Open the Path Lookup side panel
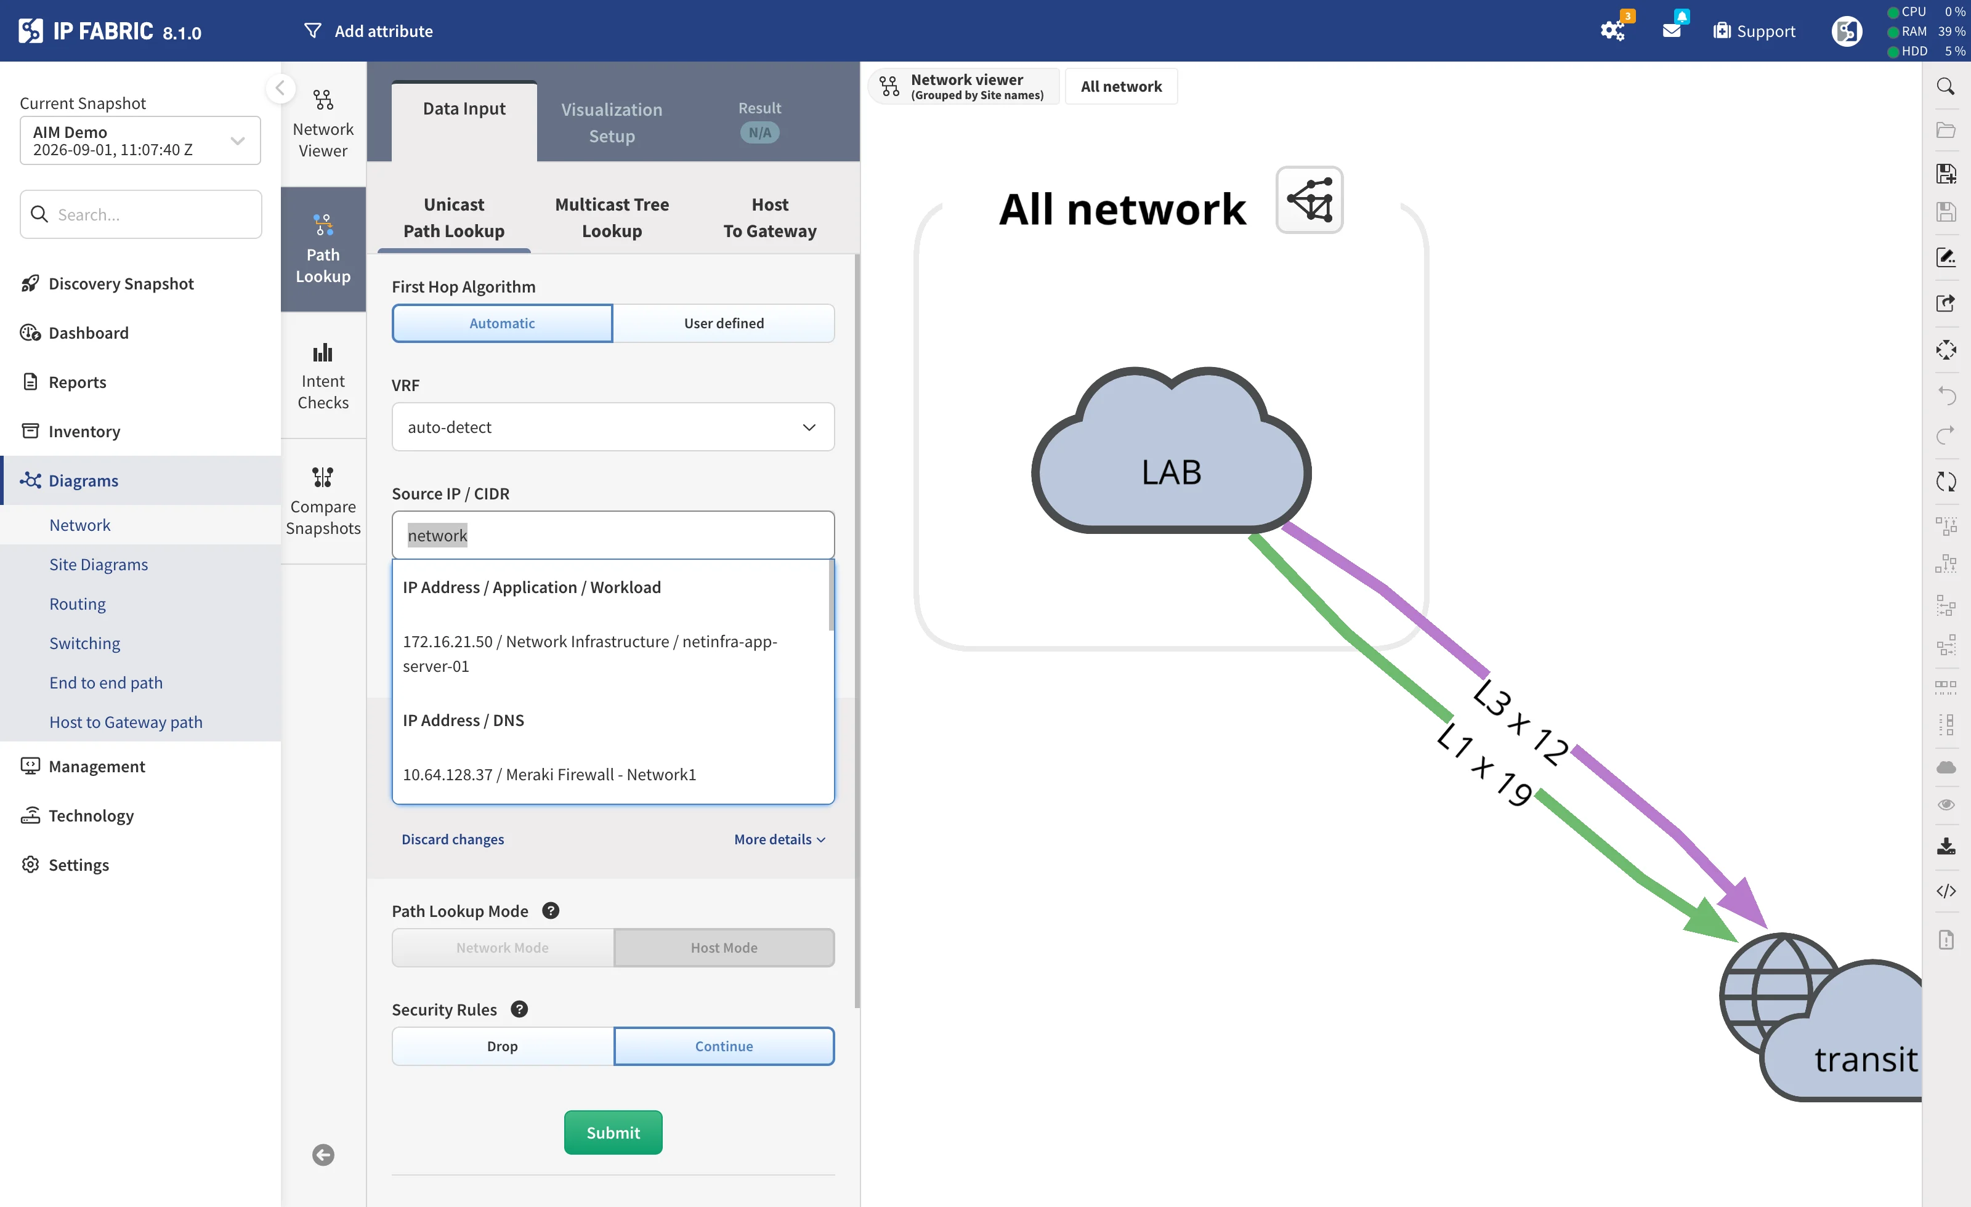The image size is (1971, 1207). 323,249
